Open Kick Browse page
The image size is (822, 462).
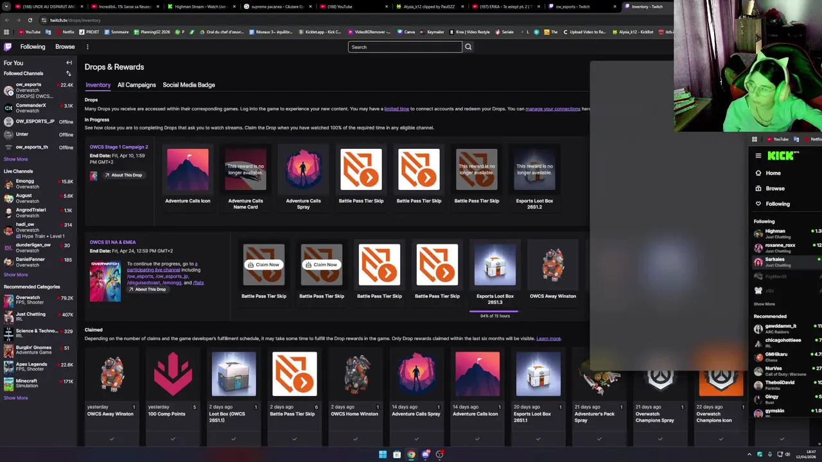775,189
